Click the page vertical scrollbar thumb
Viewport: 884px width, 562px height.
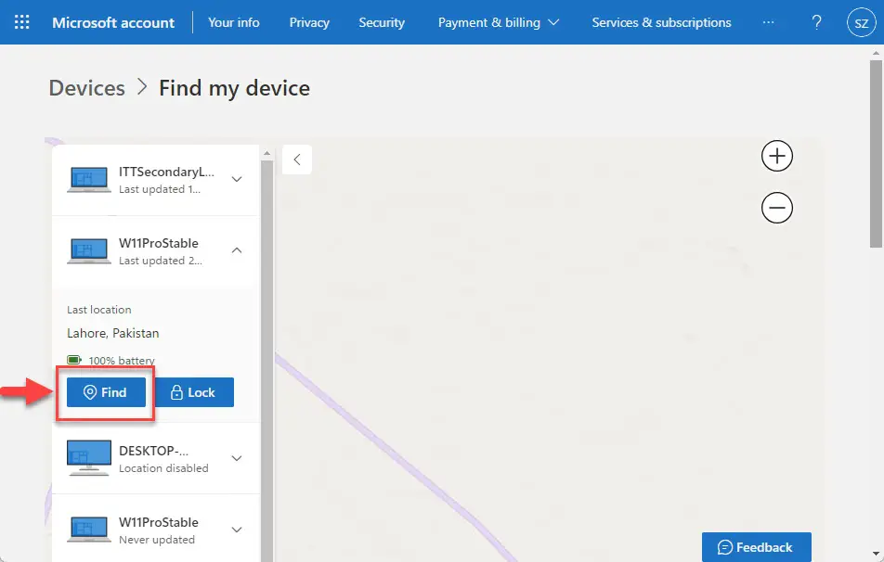876,153
